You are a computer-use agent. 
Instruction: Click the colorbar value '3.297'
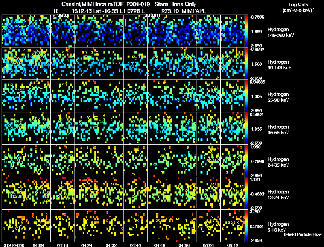(x=255, y=212)
